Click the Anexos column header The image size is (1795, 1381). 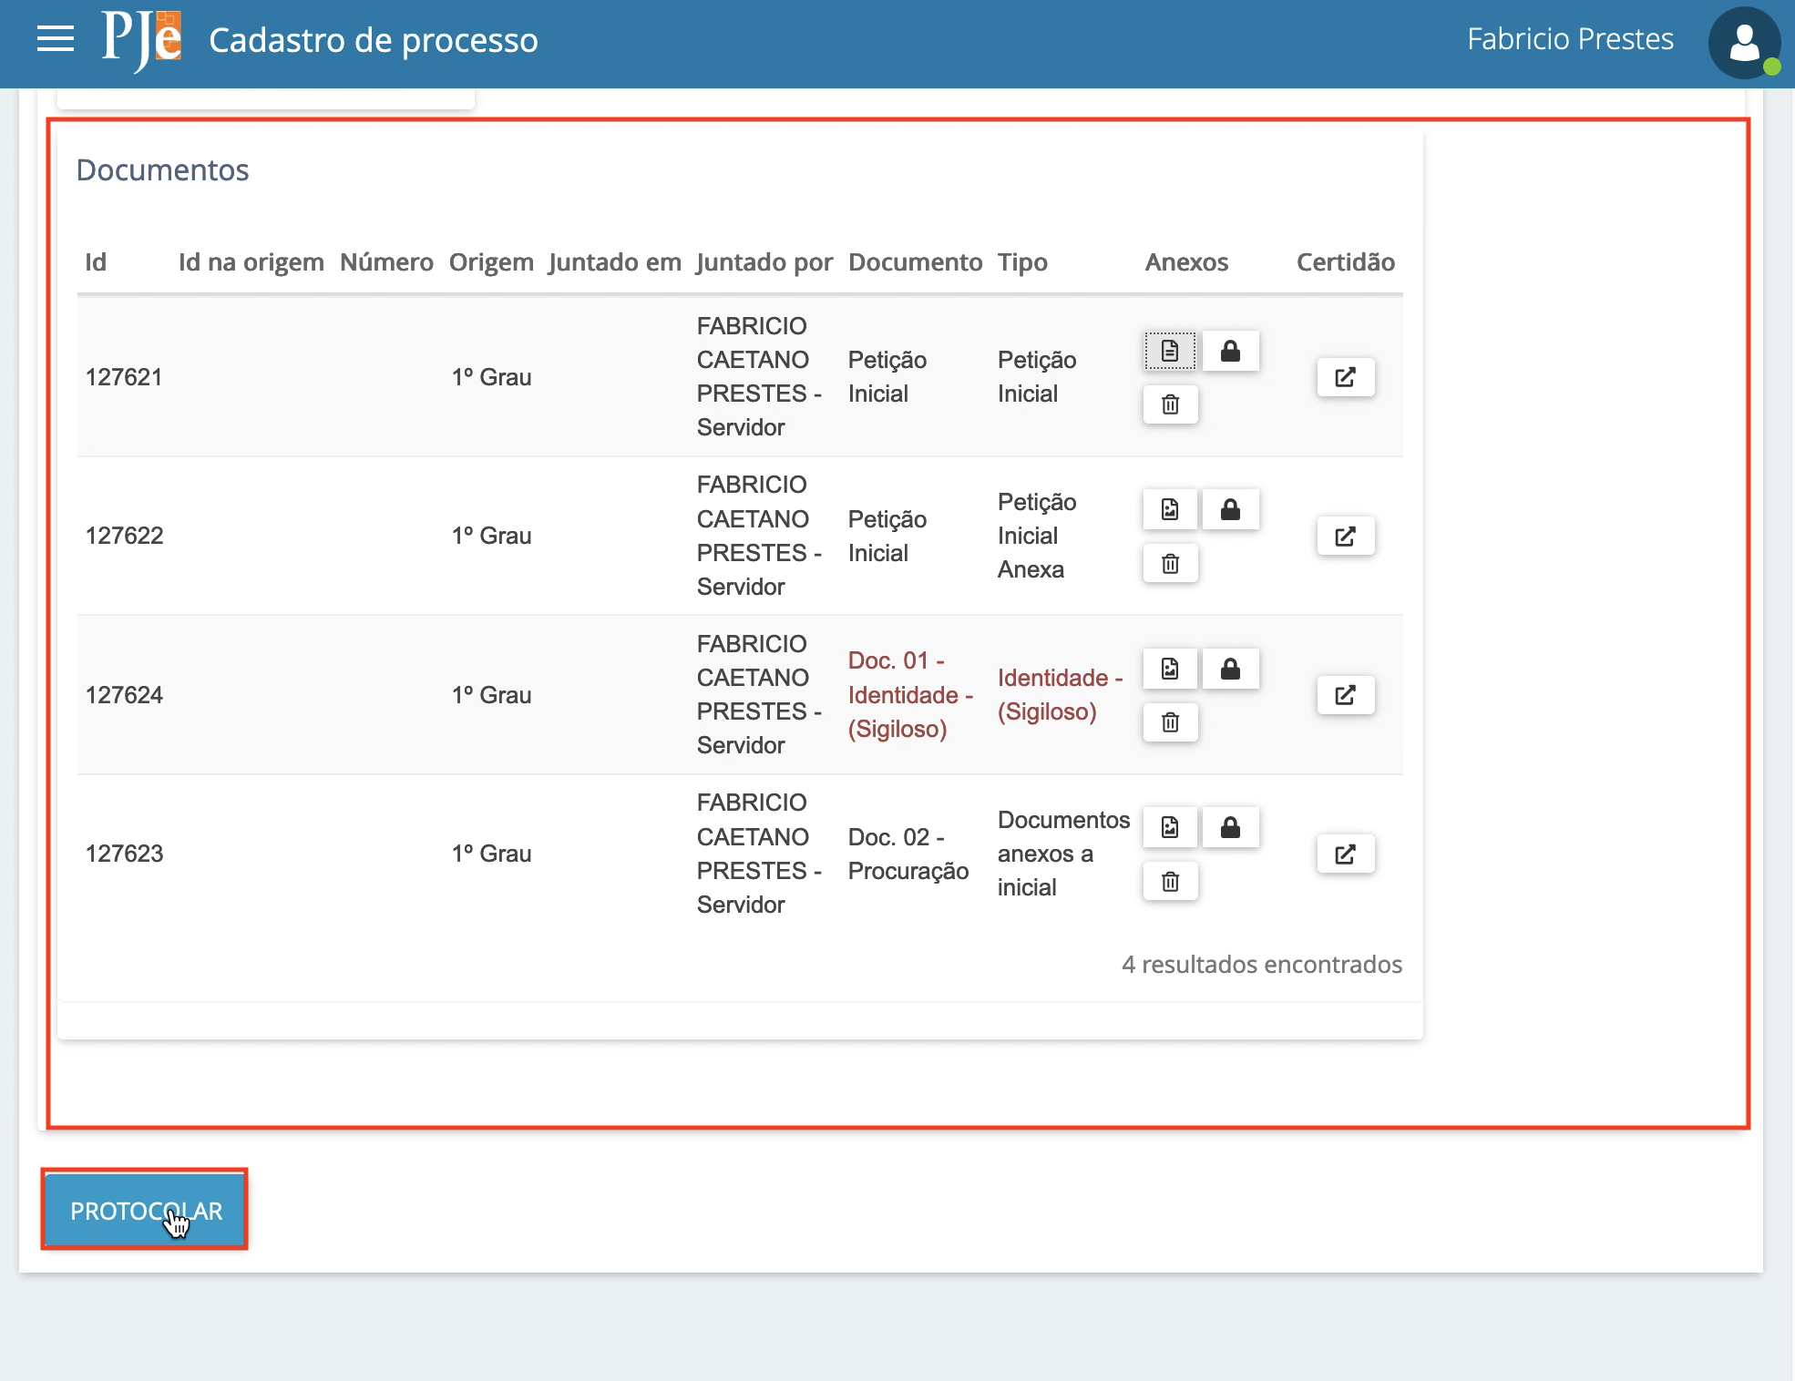(x=1186, y=262)
